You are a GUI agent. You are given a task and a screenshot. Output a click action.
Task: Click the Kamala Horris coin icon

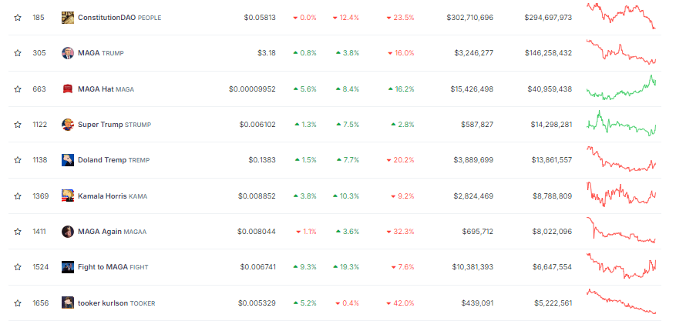tap(68, 196)
